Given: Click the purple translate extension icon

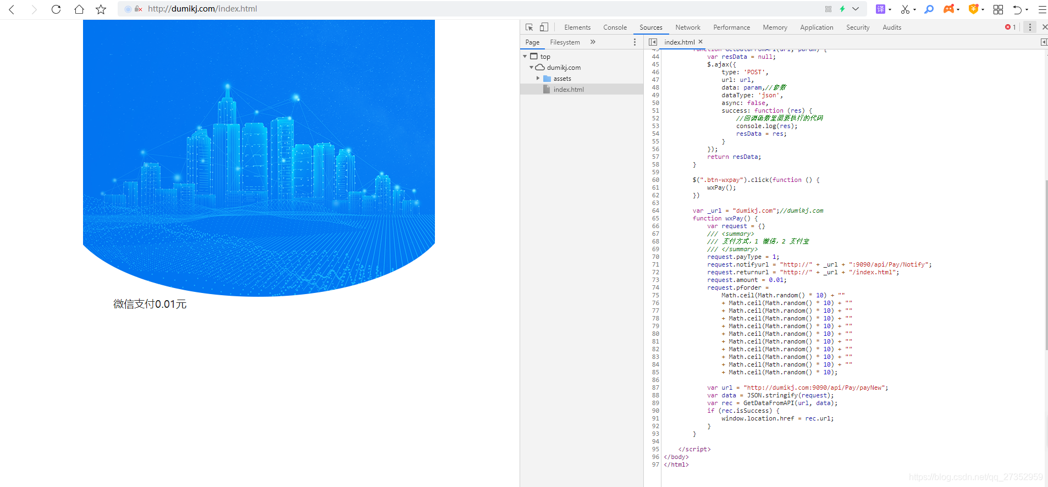Looking at the screenshot, I should pyautogui.click(x=880, y=9).
